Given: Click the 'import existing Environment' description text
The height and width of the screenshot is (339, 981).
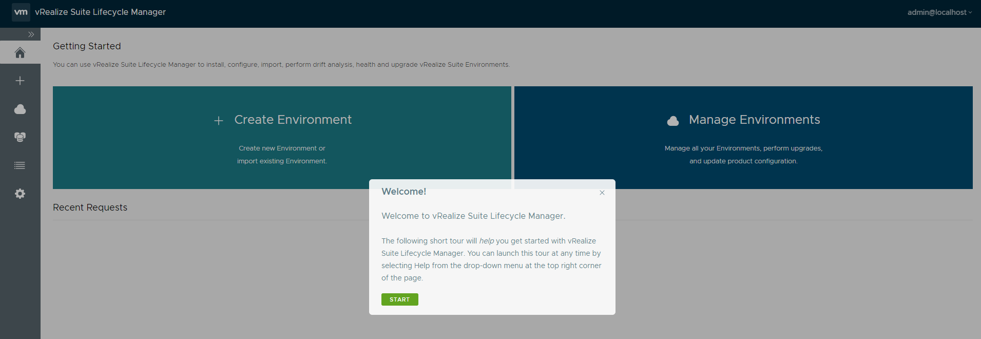Looking at the screenshot, I should (x=282, y=161).
